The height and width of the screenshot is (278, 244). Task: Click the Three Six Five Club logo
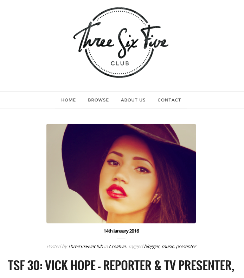[121, 42]
